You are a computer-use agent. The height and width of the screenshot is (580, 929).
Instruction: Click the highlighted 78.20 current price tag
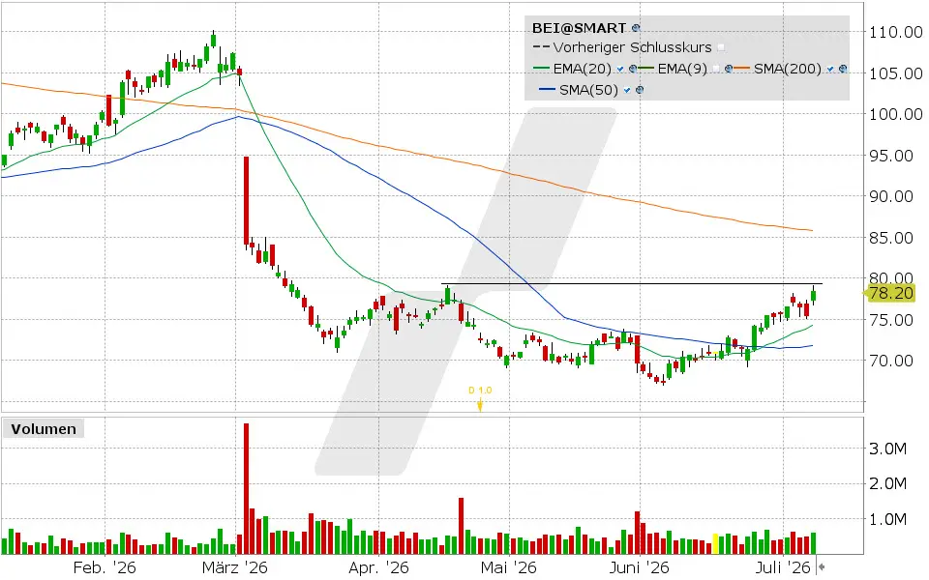[890, 293]
